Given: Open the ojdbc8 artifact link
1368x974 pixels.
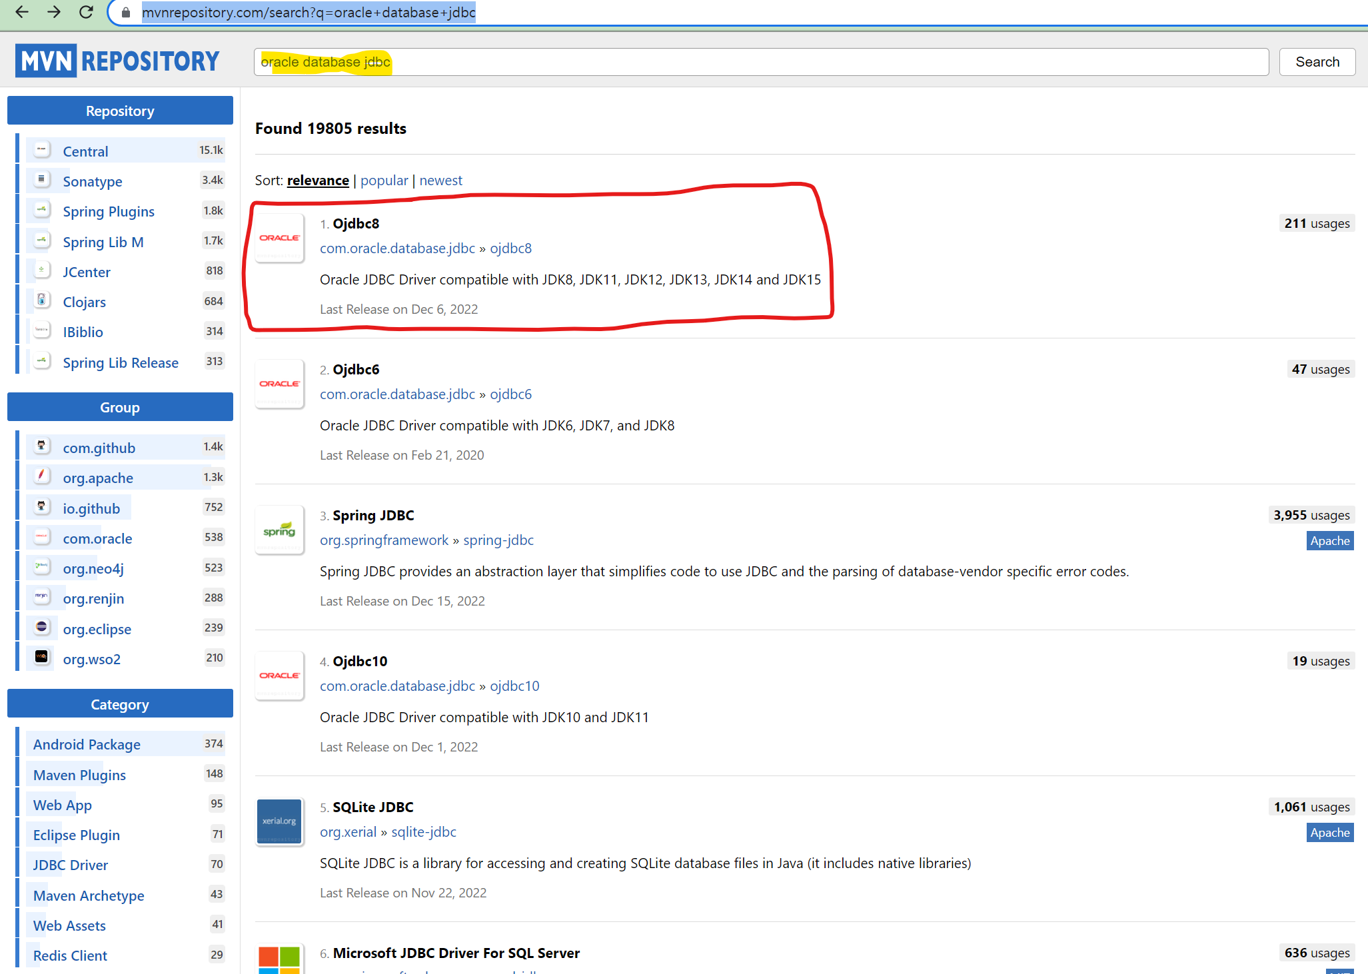Looking at the screenshot, I should 510,248.
